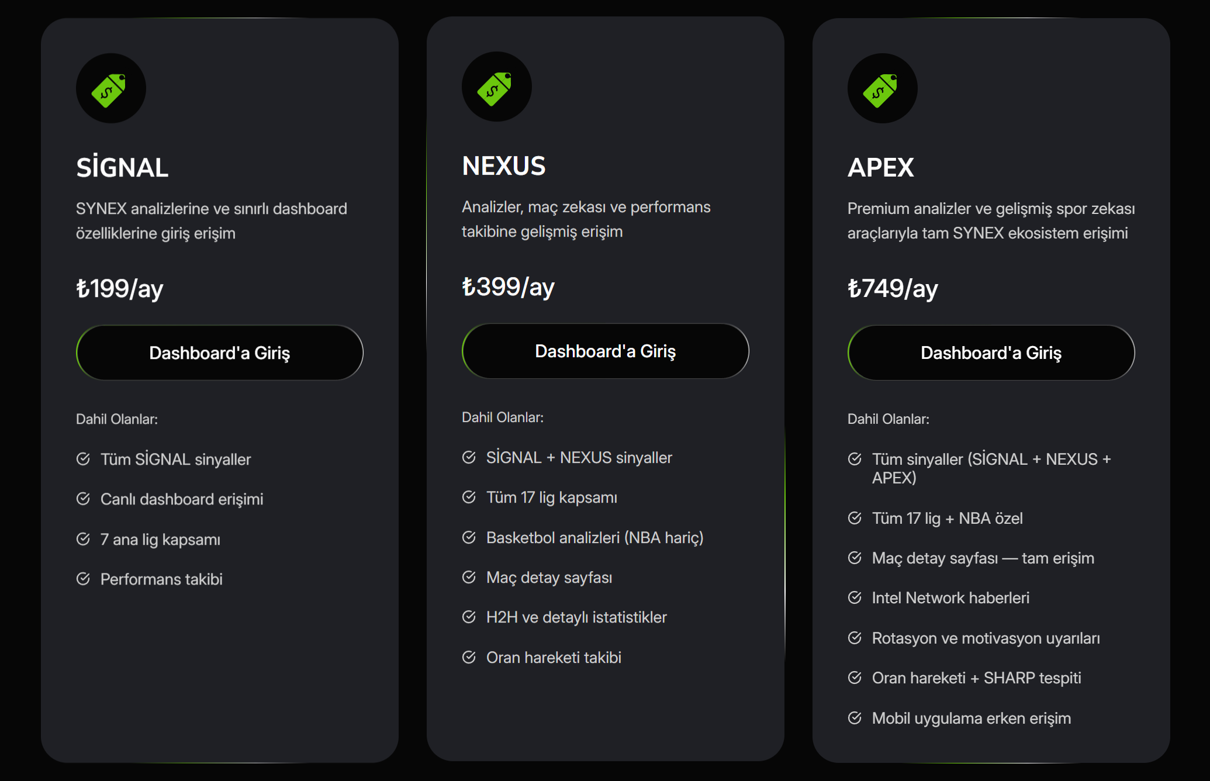The width and height of the screenshot is (1210, 781).
Task: Select the SİGNAL plan title
Action: point(122,168)
